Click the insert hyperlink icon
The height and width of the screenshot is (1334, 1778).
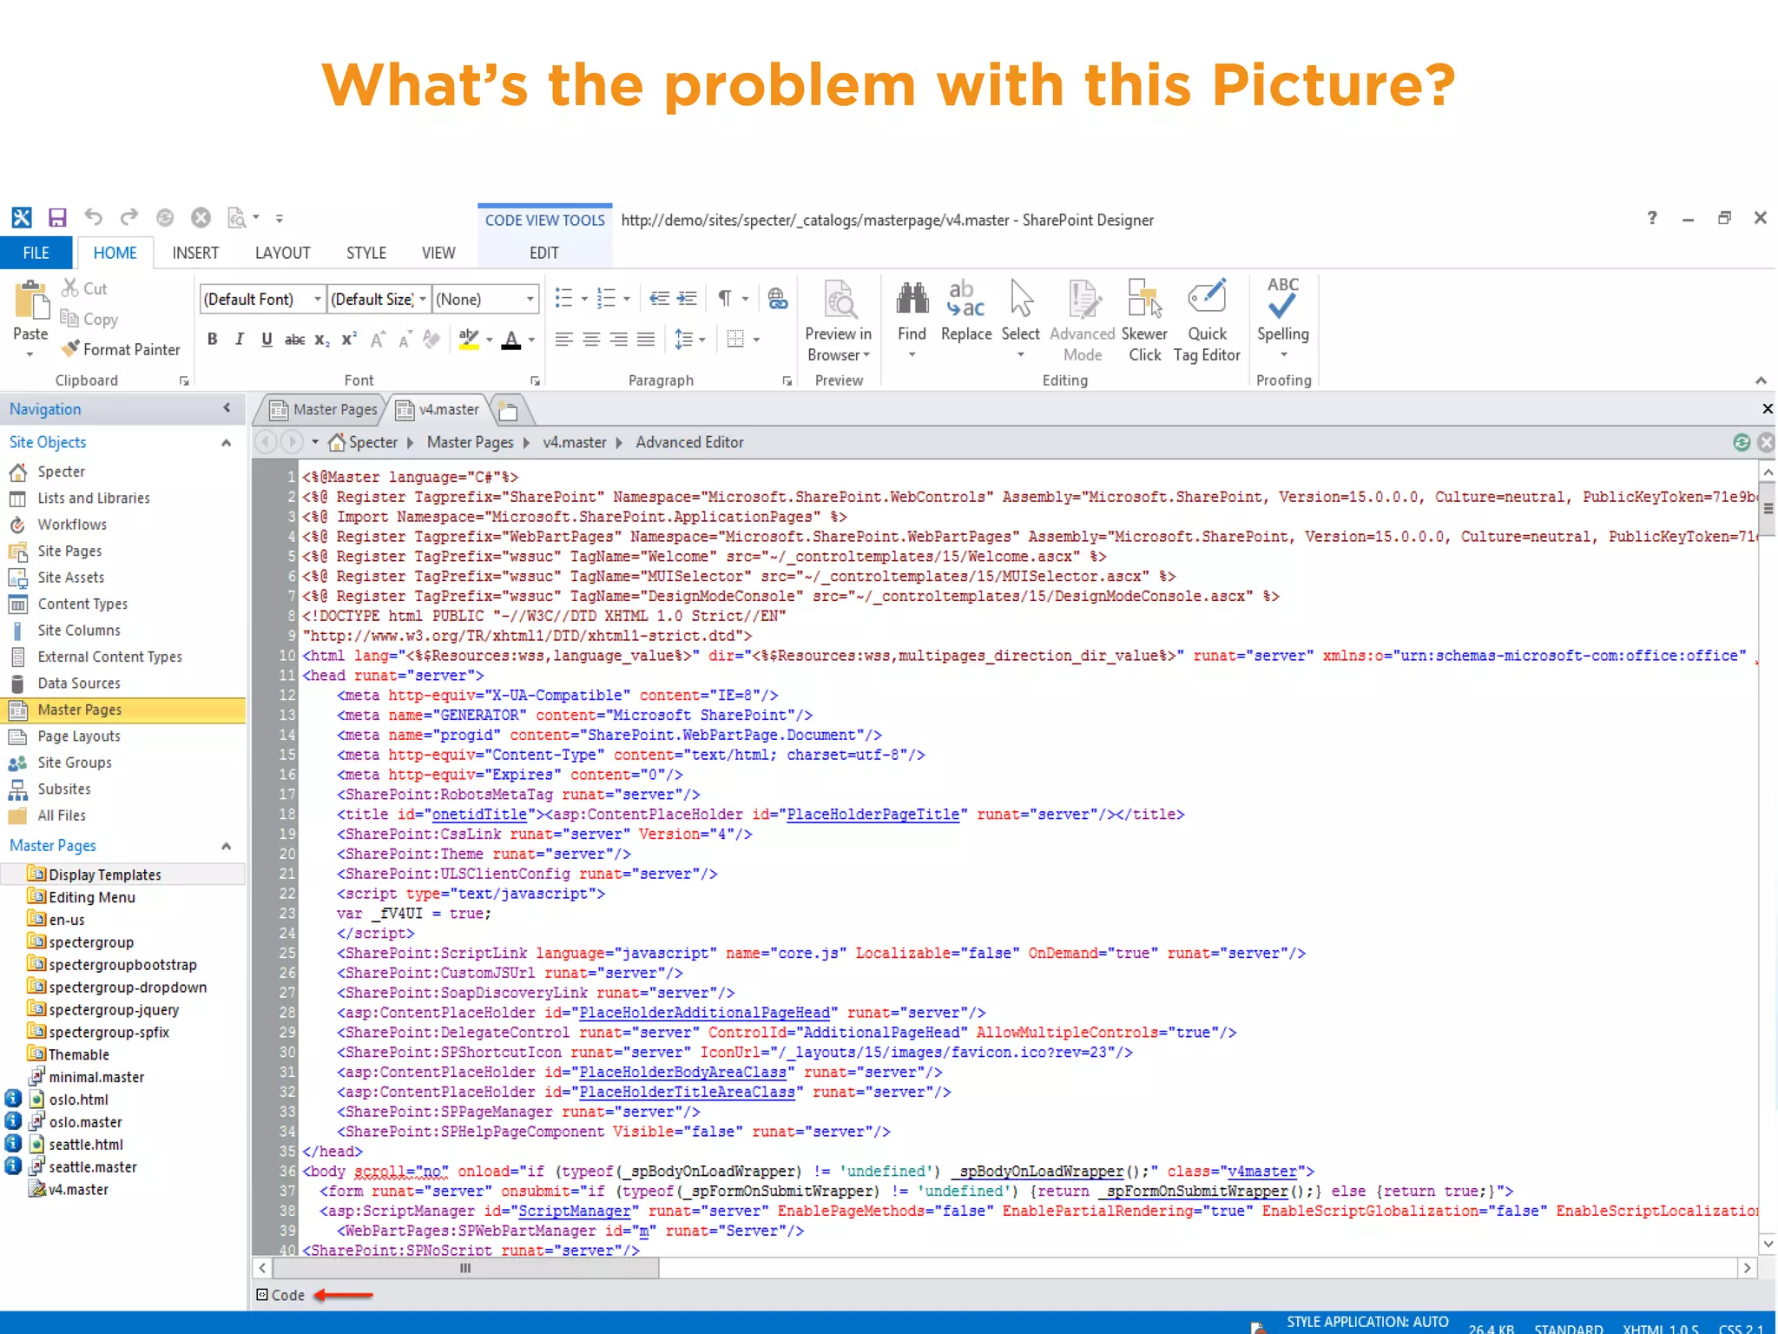778,299
